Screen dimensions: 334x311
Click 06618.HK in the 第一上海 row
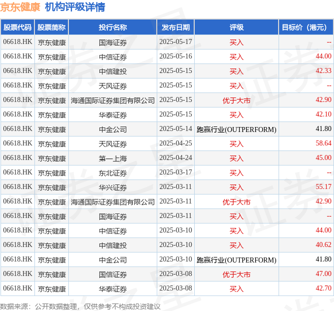point(17,158)
